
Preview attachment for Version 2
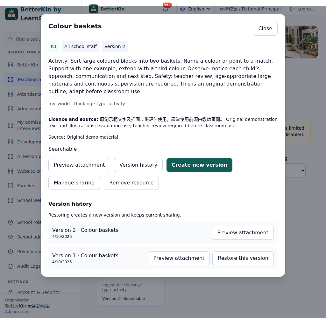[x=243, y=233]
